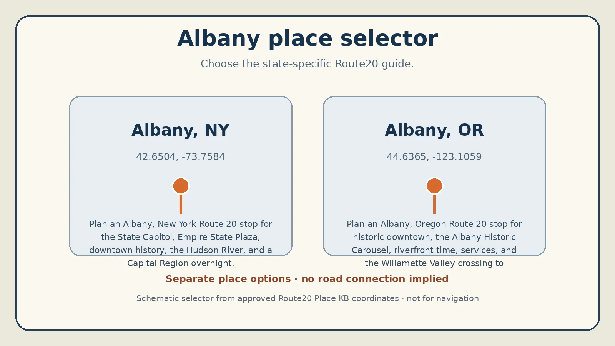Open the Albany, New York Route 20 description
615x346 pixels.
[181, 243]
